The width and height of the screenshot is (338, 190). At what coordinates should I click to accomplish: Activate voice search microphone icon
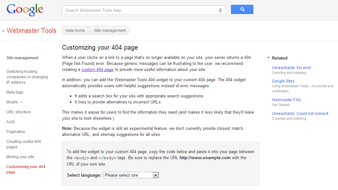click(220, 10)
